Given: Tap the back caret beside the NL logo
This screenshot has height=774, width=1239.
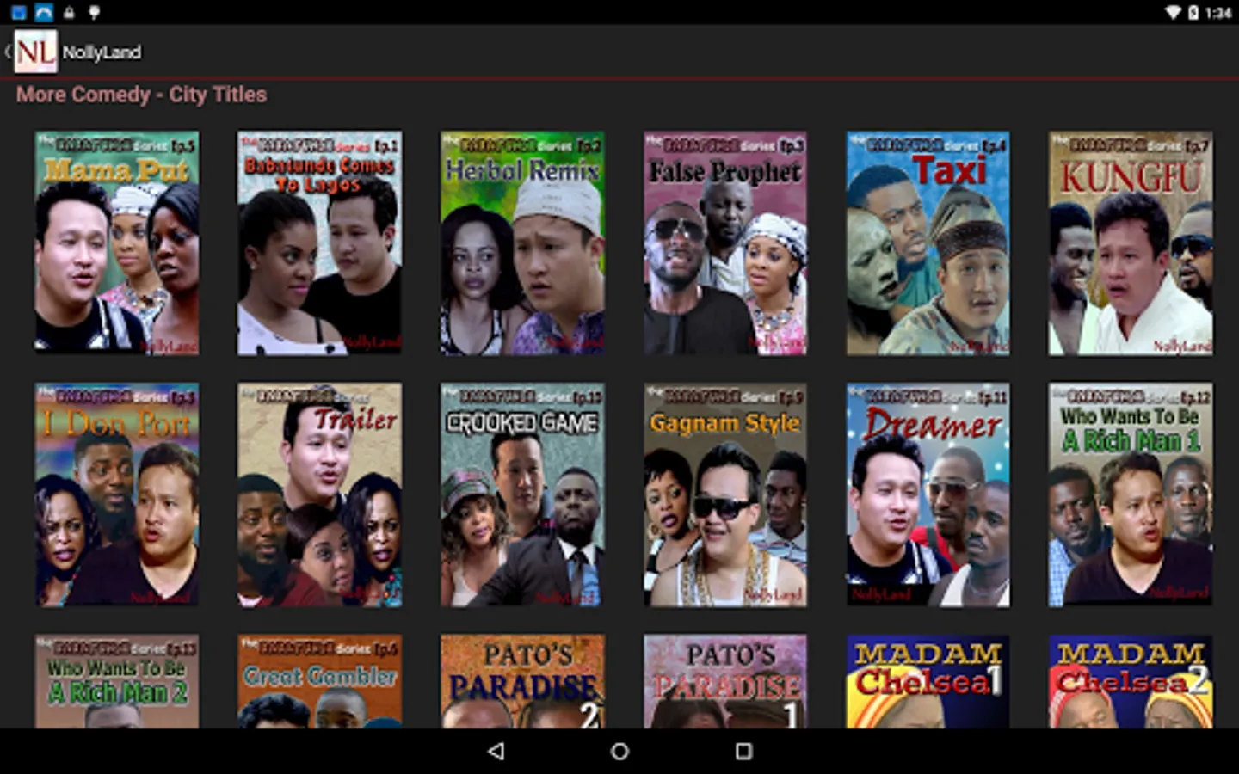Looking at the screenshot, I should pyautogui.click(x=8, y=52).
